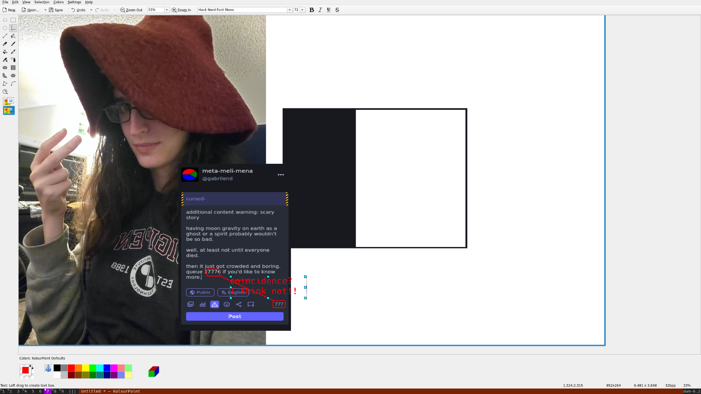The image size is (701, 394).
Task: Open the Hack Nerd Font Mono dropdown
Action: 289,10
